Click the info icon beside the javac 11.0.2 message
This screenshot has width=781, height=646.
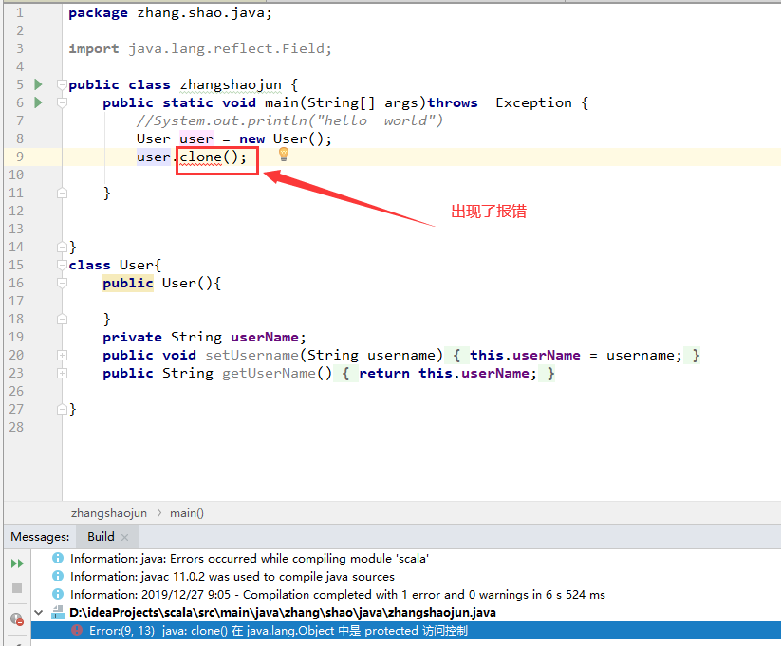pyautogui.click(x=57, y=577)
